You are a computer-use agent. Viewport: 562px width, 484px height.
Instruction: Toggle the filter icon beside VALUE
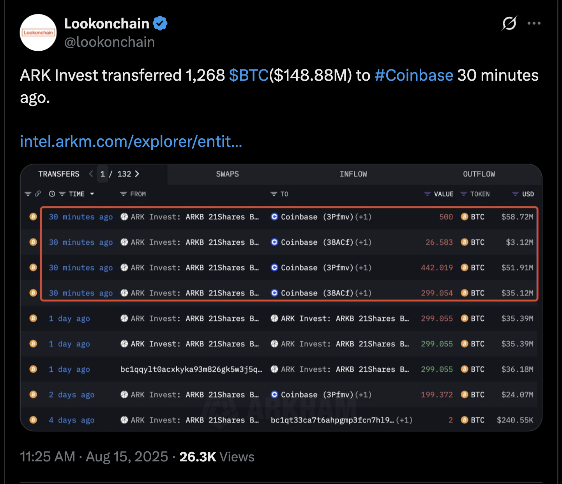tap(428, 194)
